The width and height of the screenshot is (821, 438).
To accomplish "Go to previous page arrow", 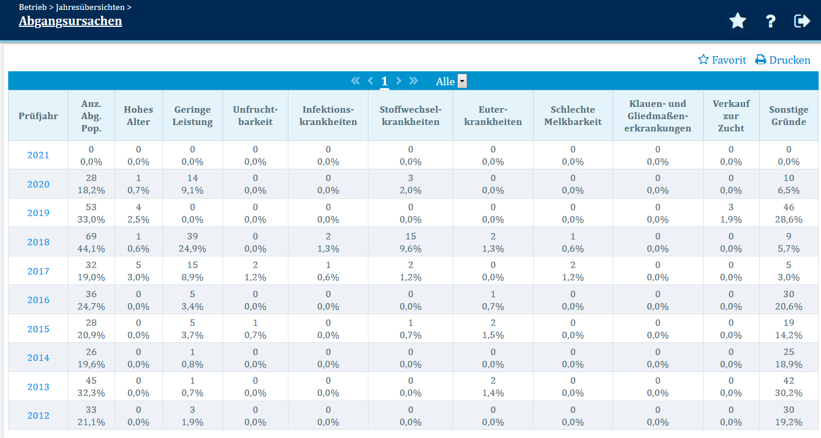I will pyautogui.click(x=370, y=81).
